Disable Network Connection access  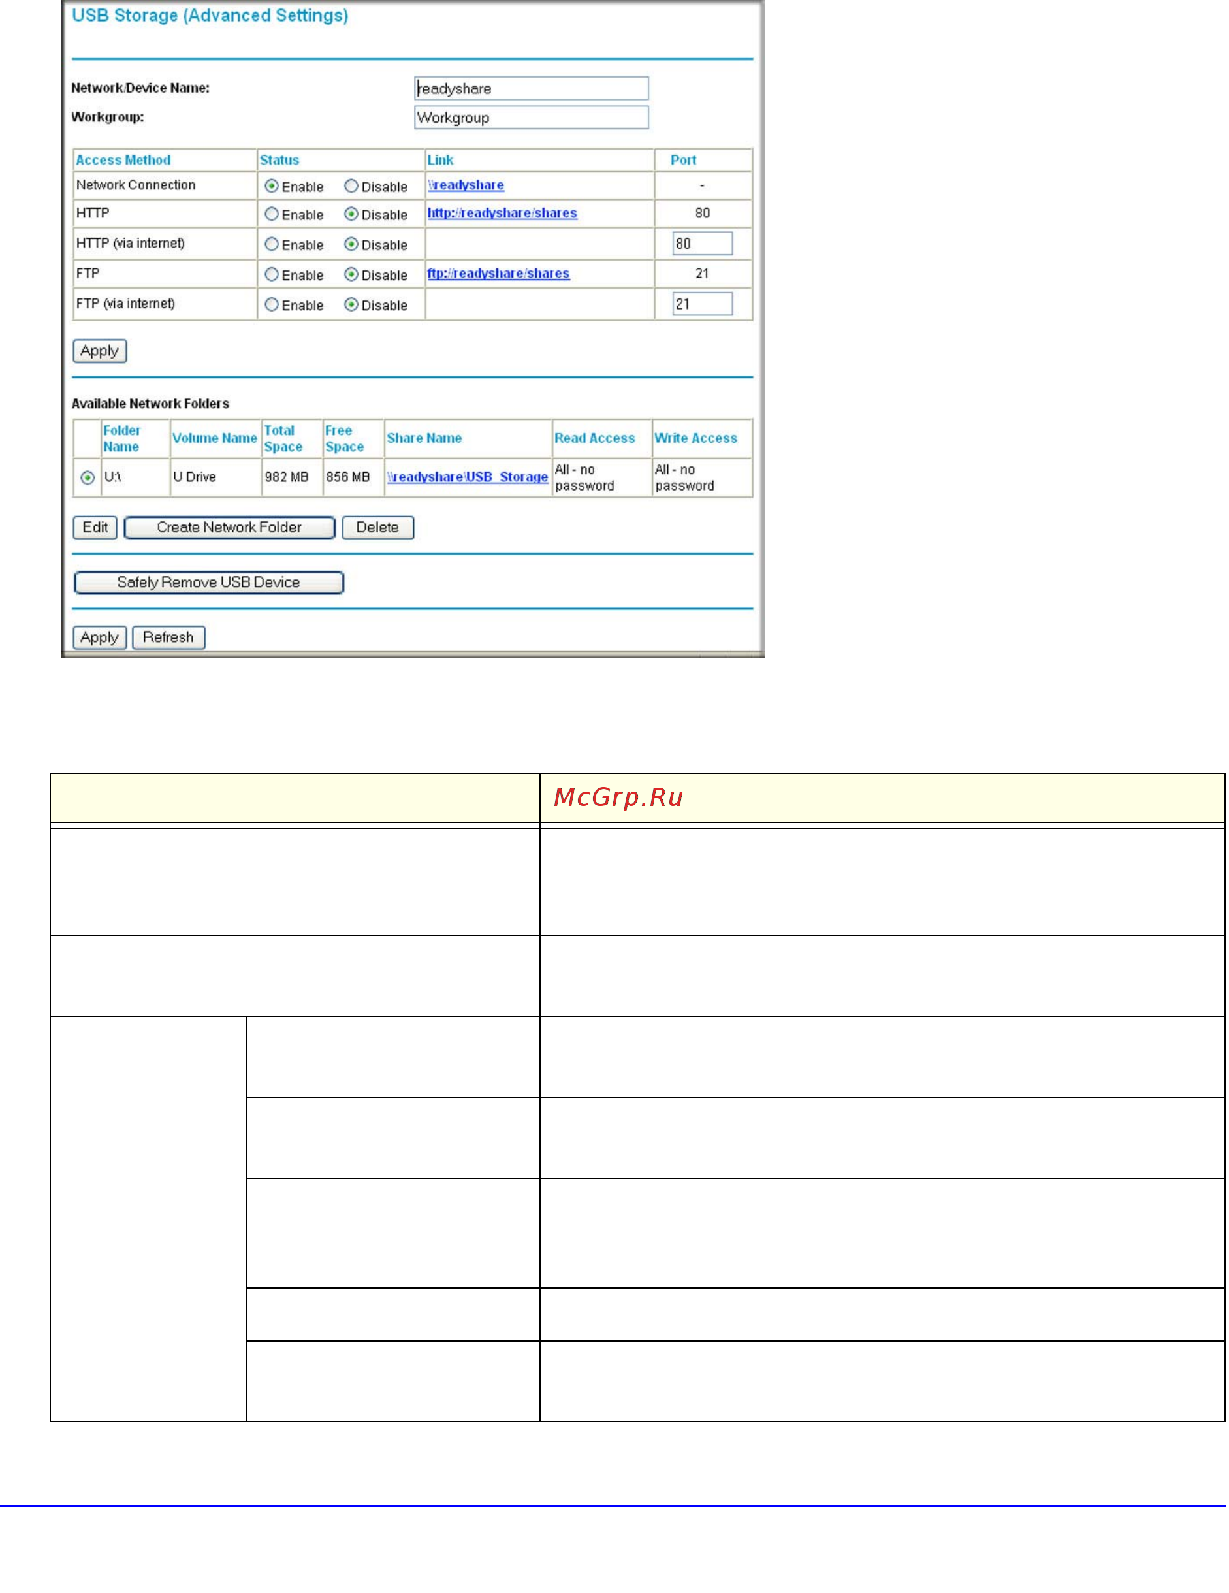pos(351,186)
